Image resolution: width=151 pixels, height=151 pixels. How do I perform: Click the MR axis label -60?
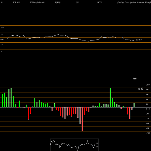[x=147, y=124]
